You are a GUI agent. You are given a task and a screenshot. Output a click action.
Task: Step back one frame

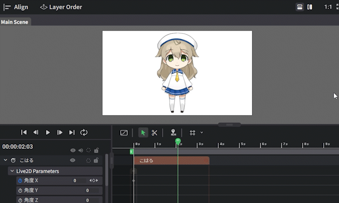tap(36, 133)
